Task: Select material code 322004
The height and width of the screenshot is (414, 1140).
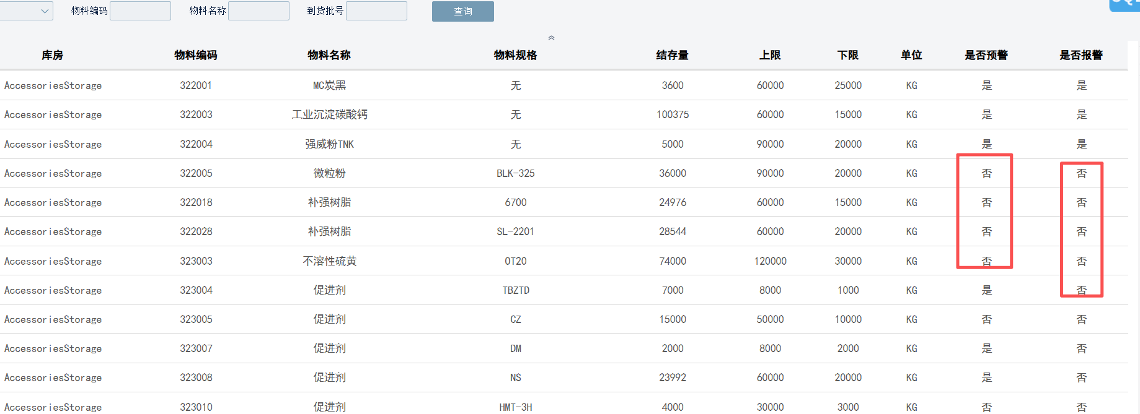Action: click(196, 144)
